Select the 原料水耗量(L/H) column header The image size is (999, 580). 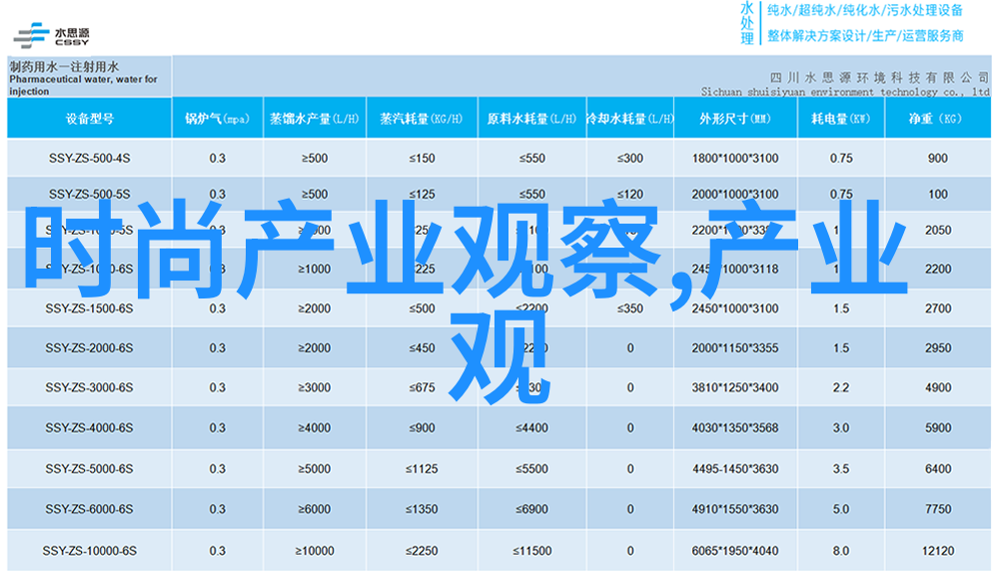pyautogui.click(x=530, y=119)
